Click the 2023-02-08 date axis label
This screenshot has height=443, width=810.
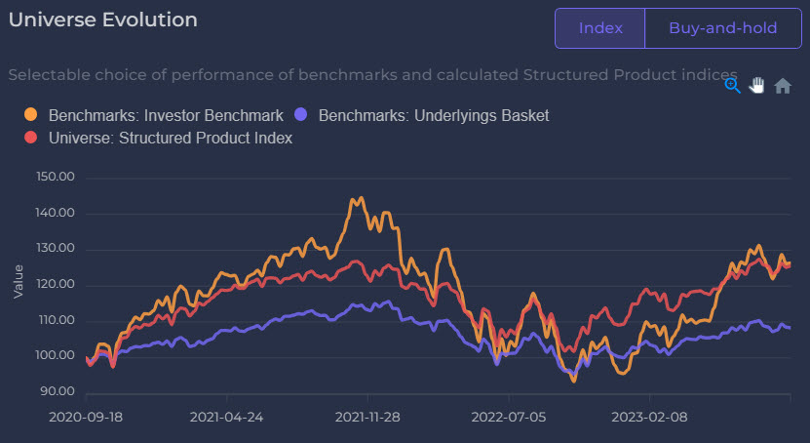pos(650,417)
